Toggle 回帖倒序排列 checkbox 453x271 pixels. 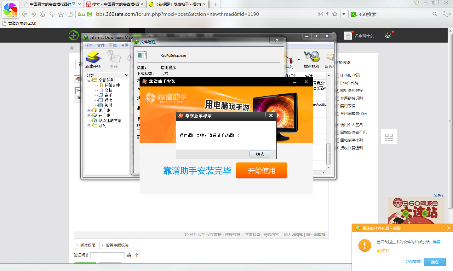337,140
